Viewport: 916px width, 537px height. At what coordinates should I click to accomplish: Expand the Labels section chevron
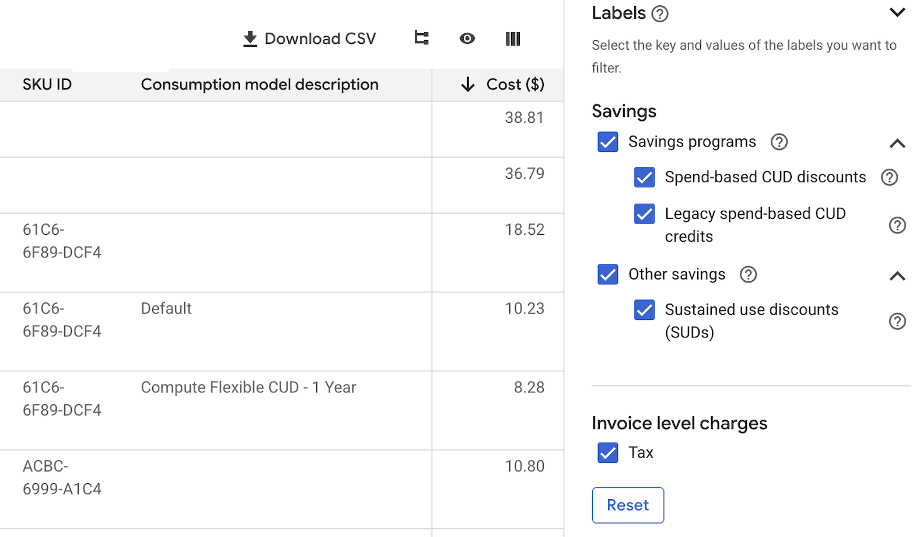(897, 12)
